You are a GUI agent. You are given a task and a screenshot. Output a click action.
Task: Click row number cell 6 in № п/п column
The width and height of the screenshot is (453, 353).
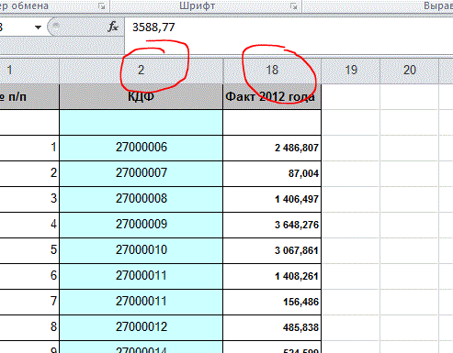click(x=29, y=276)
